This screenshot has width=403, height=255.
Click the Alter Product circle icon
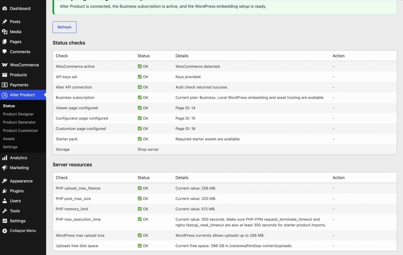point(5,95)
